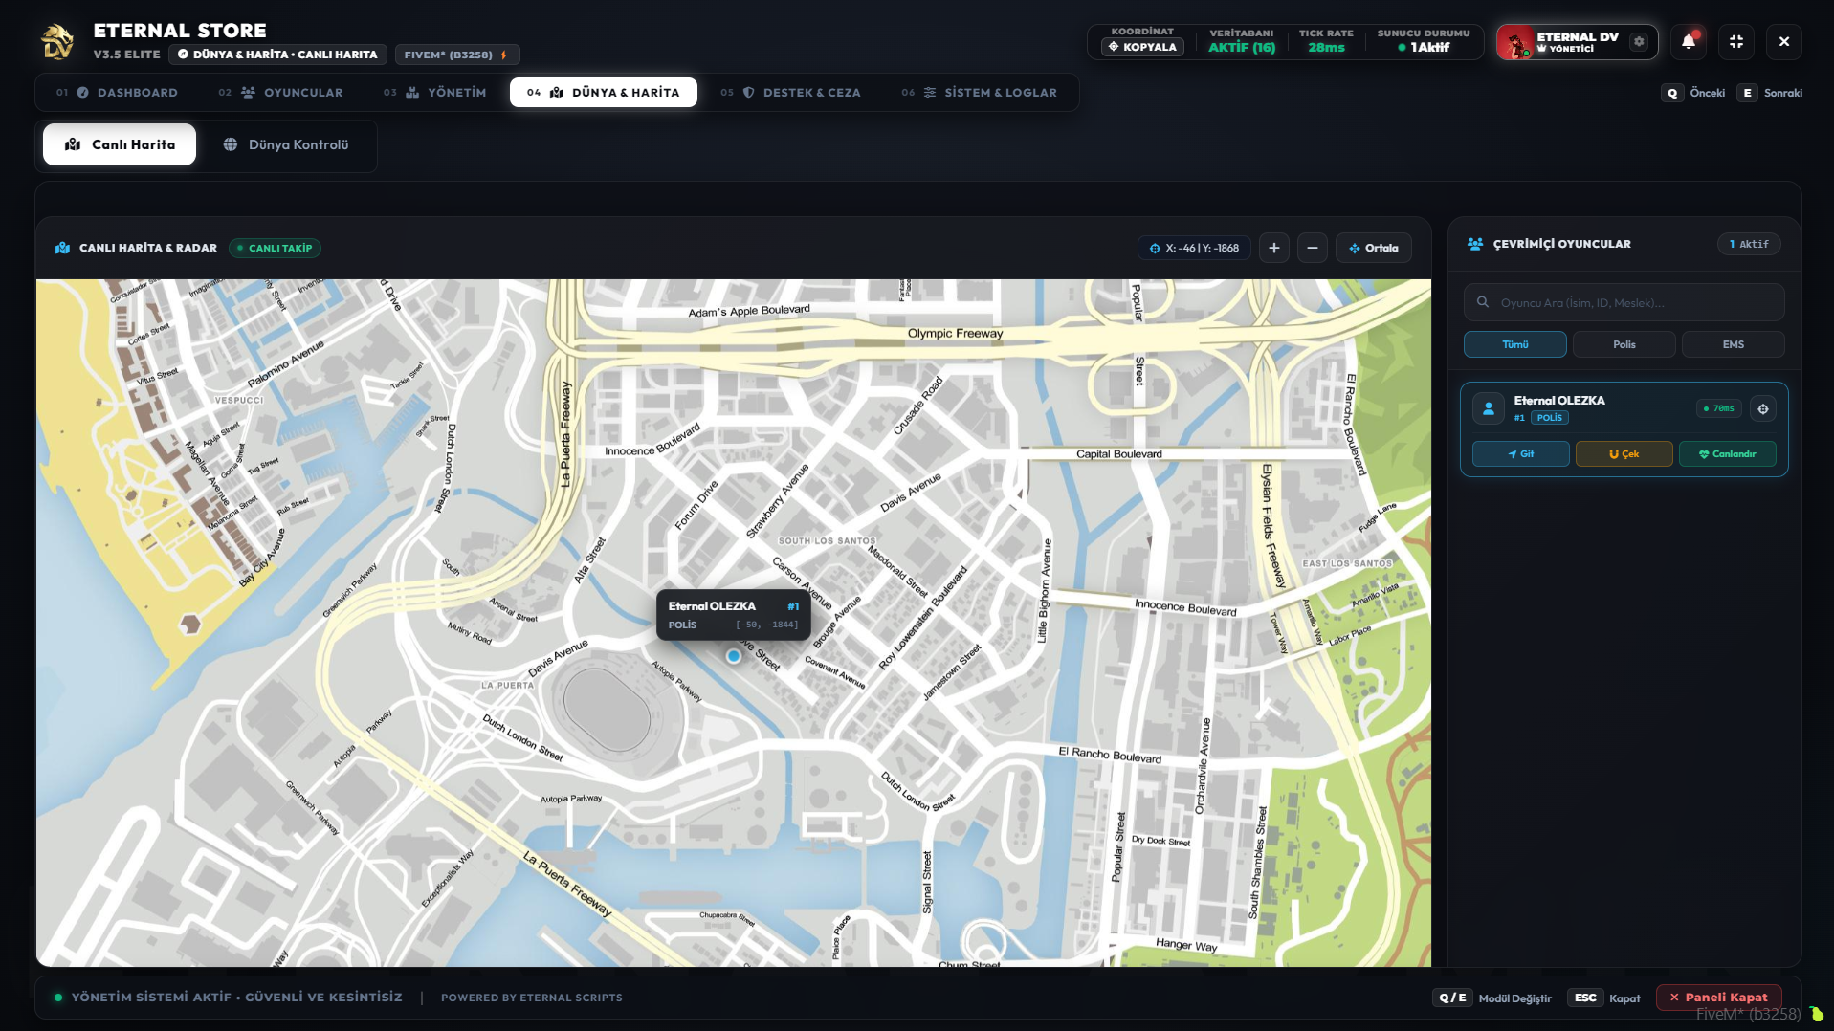This screenshot has height=1031, width=1834.
Task: Bring player with Çek button
Action: coord(1624,454)
